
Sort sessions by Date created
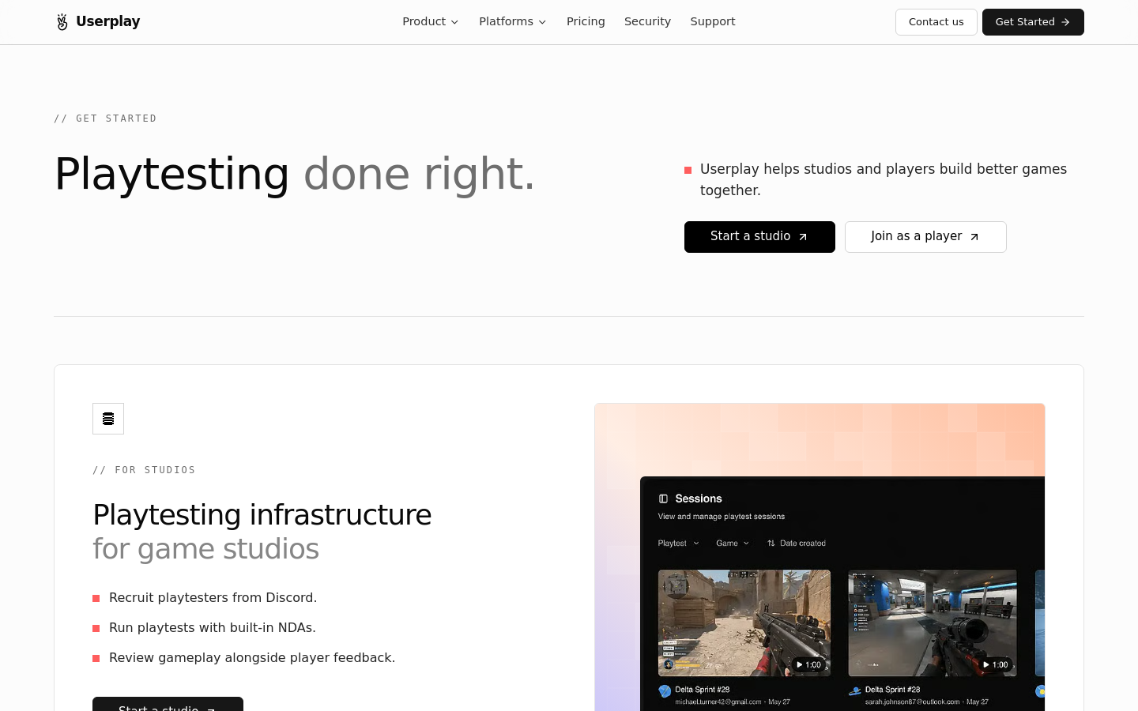(797, 544)
